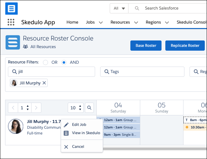This screenshot has height=159, width=207.
Task: Go to previous page arrow in roster
Action: pos(13,108)
